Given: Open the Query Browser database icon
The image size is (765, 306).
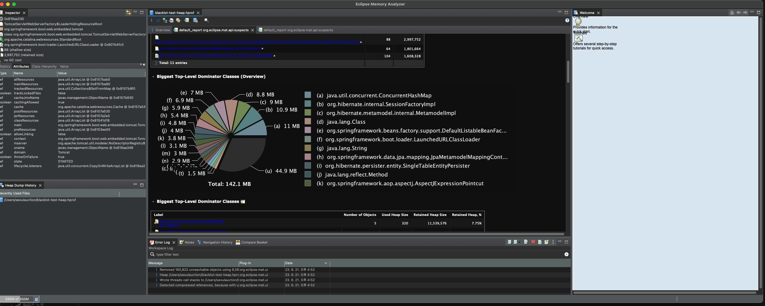Looking at the screenshot, I should (195, 20).
